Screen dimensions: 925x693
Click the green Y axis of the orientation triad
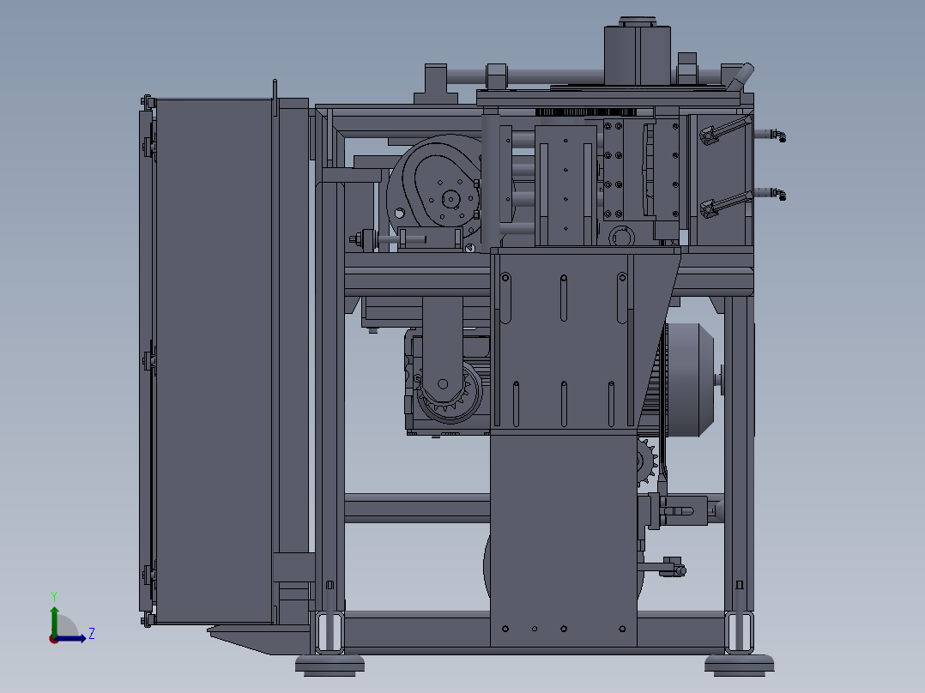pos(54,622)
